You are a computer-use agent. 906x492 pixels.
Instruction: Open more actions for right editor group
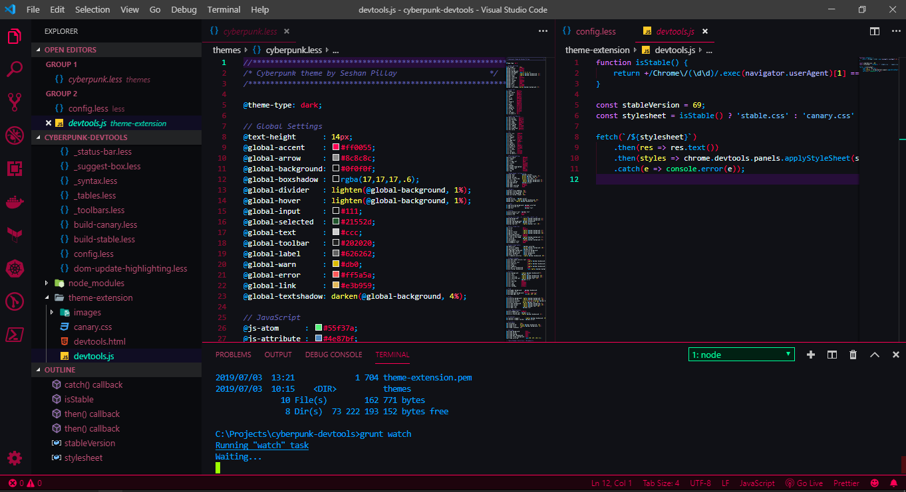895,31
